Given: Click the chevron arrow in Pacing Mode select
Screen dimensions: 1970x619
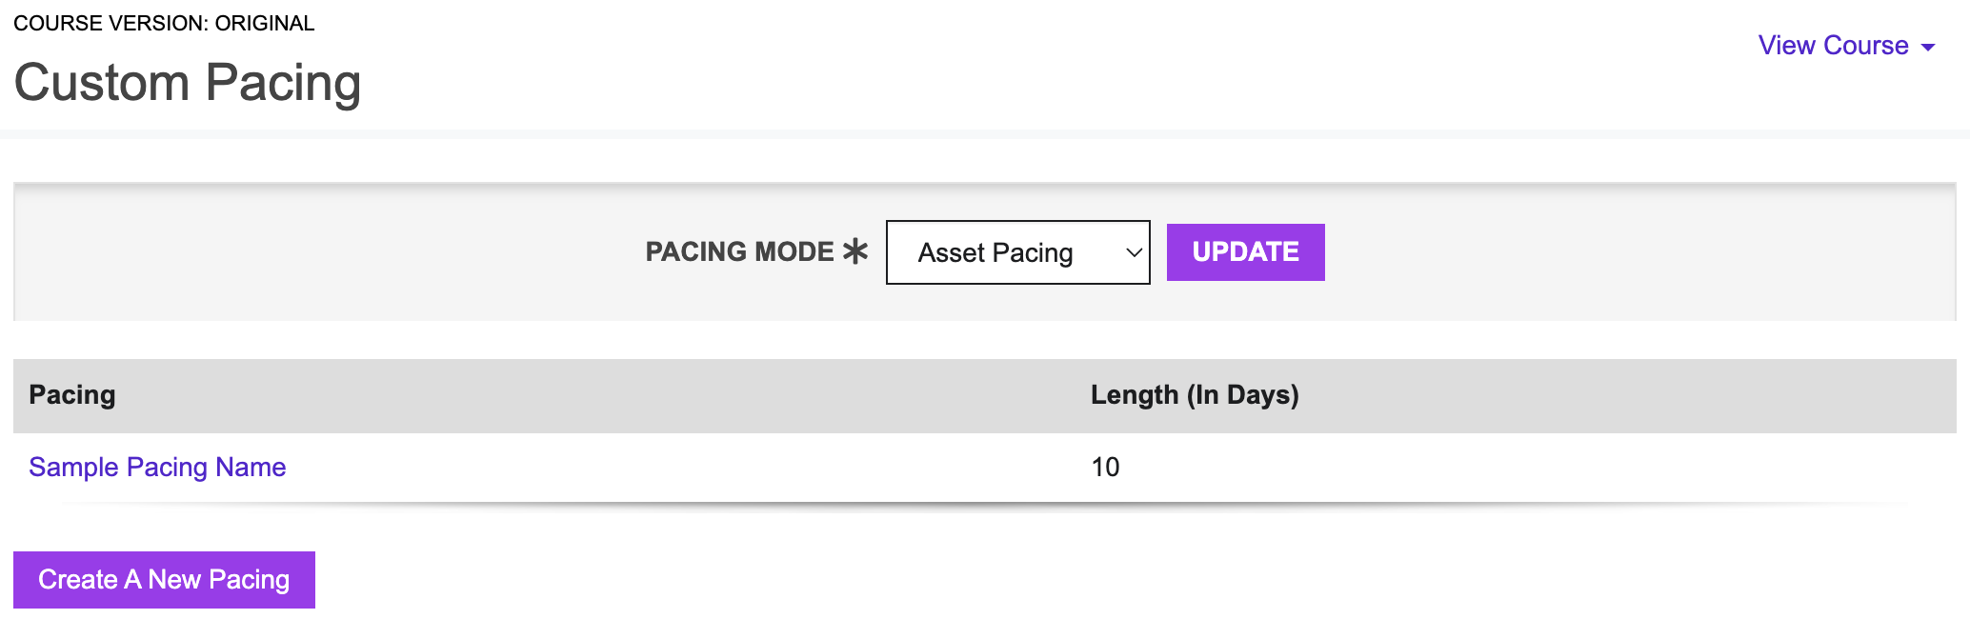Looking at the screenshot, I should pyautogui.click(x=1134, y=252).
